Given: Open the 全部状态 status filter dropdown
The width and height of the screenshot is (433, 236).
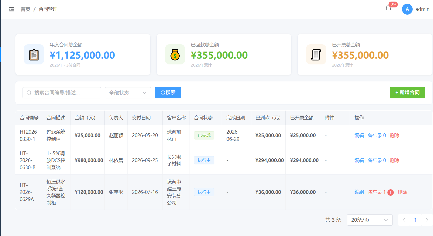Looking at the screenshot, I should tap(128, 93).
